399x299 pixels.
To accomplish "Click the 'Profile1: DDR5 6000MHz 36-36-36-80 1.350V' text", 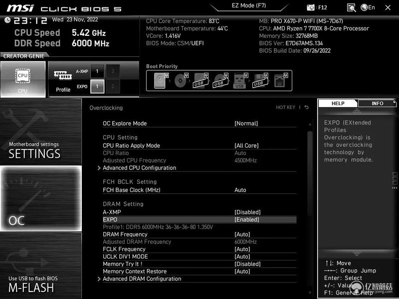I will pyautogui.click(x=158, y=227).
